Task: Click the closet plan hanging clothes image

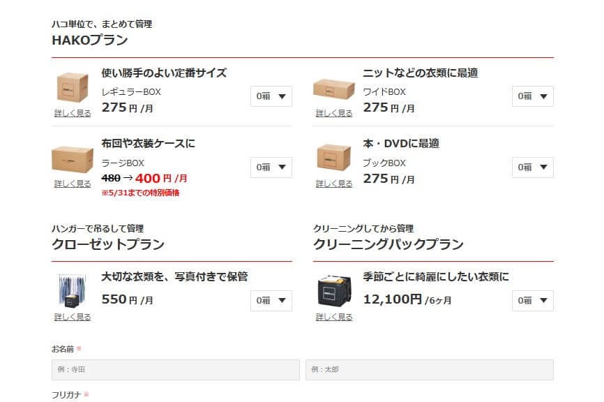Action: [73, 290]
